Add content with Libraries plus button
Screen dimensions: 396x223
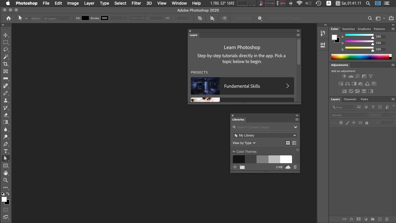pos(235,167)
